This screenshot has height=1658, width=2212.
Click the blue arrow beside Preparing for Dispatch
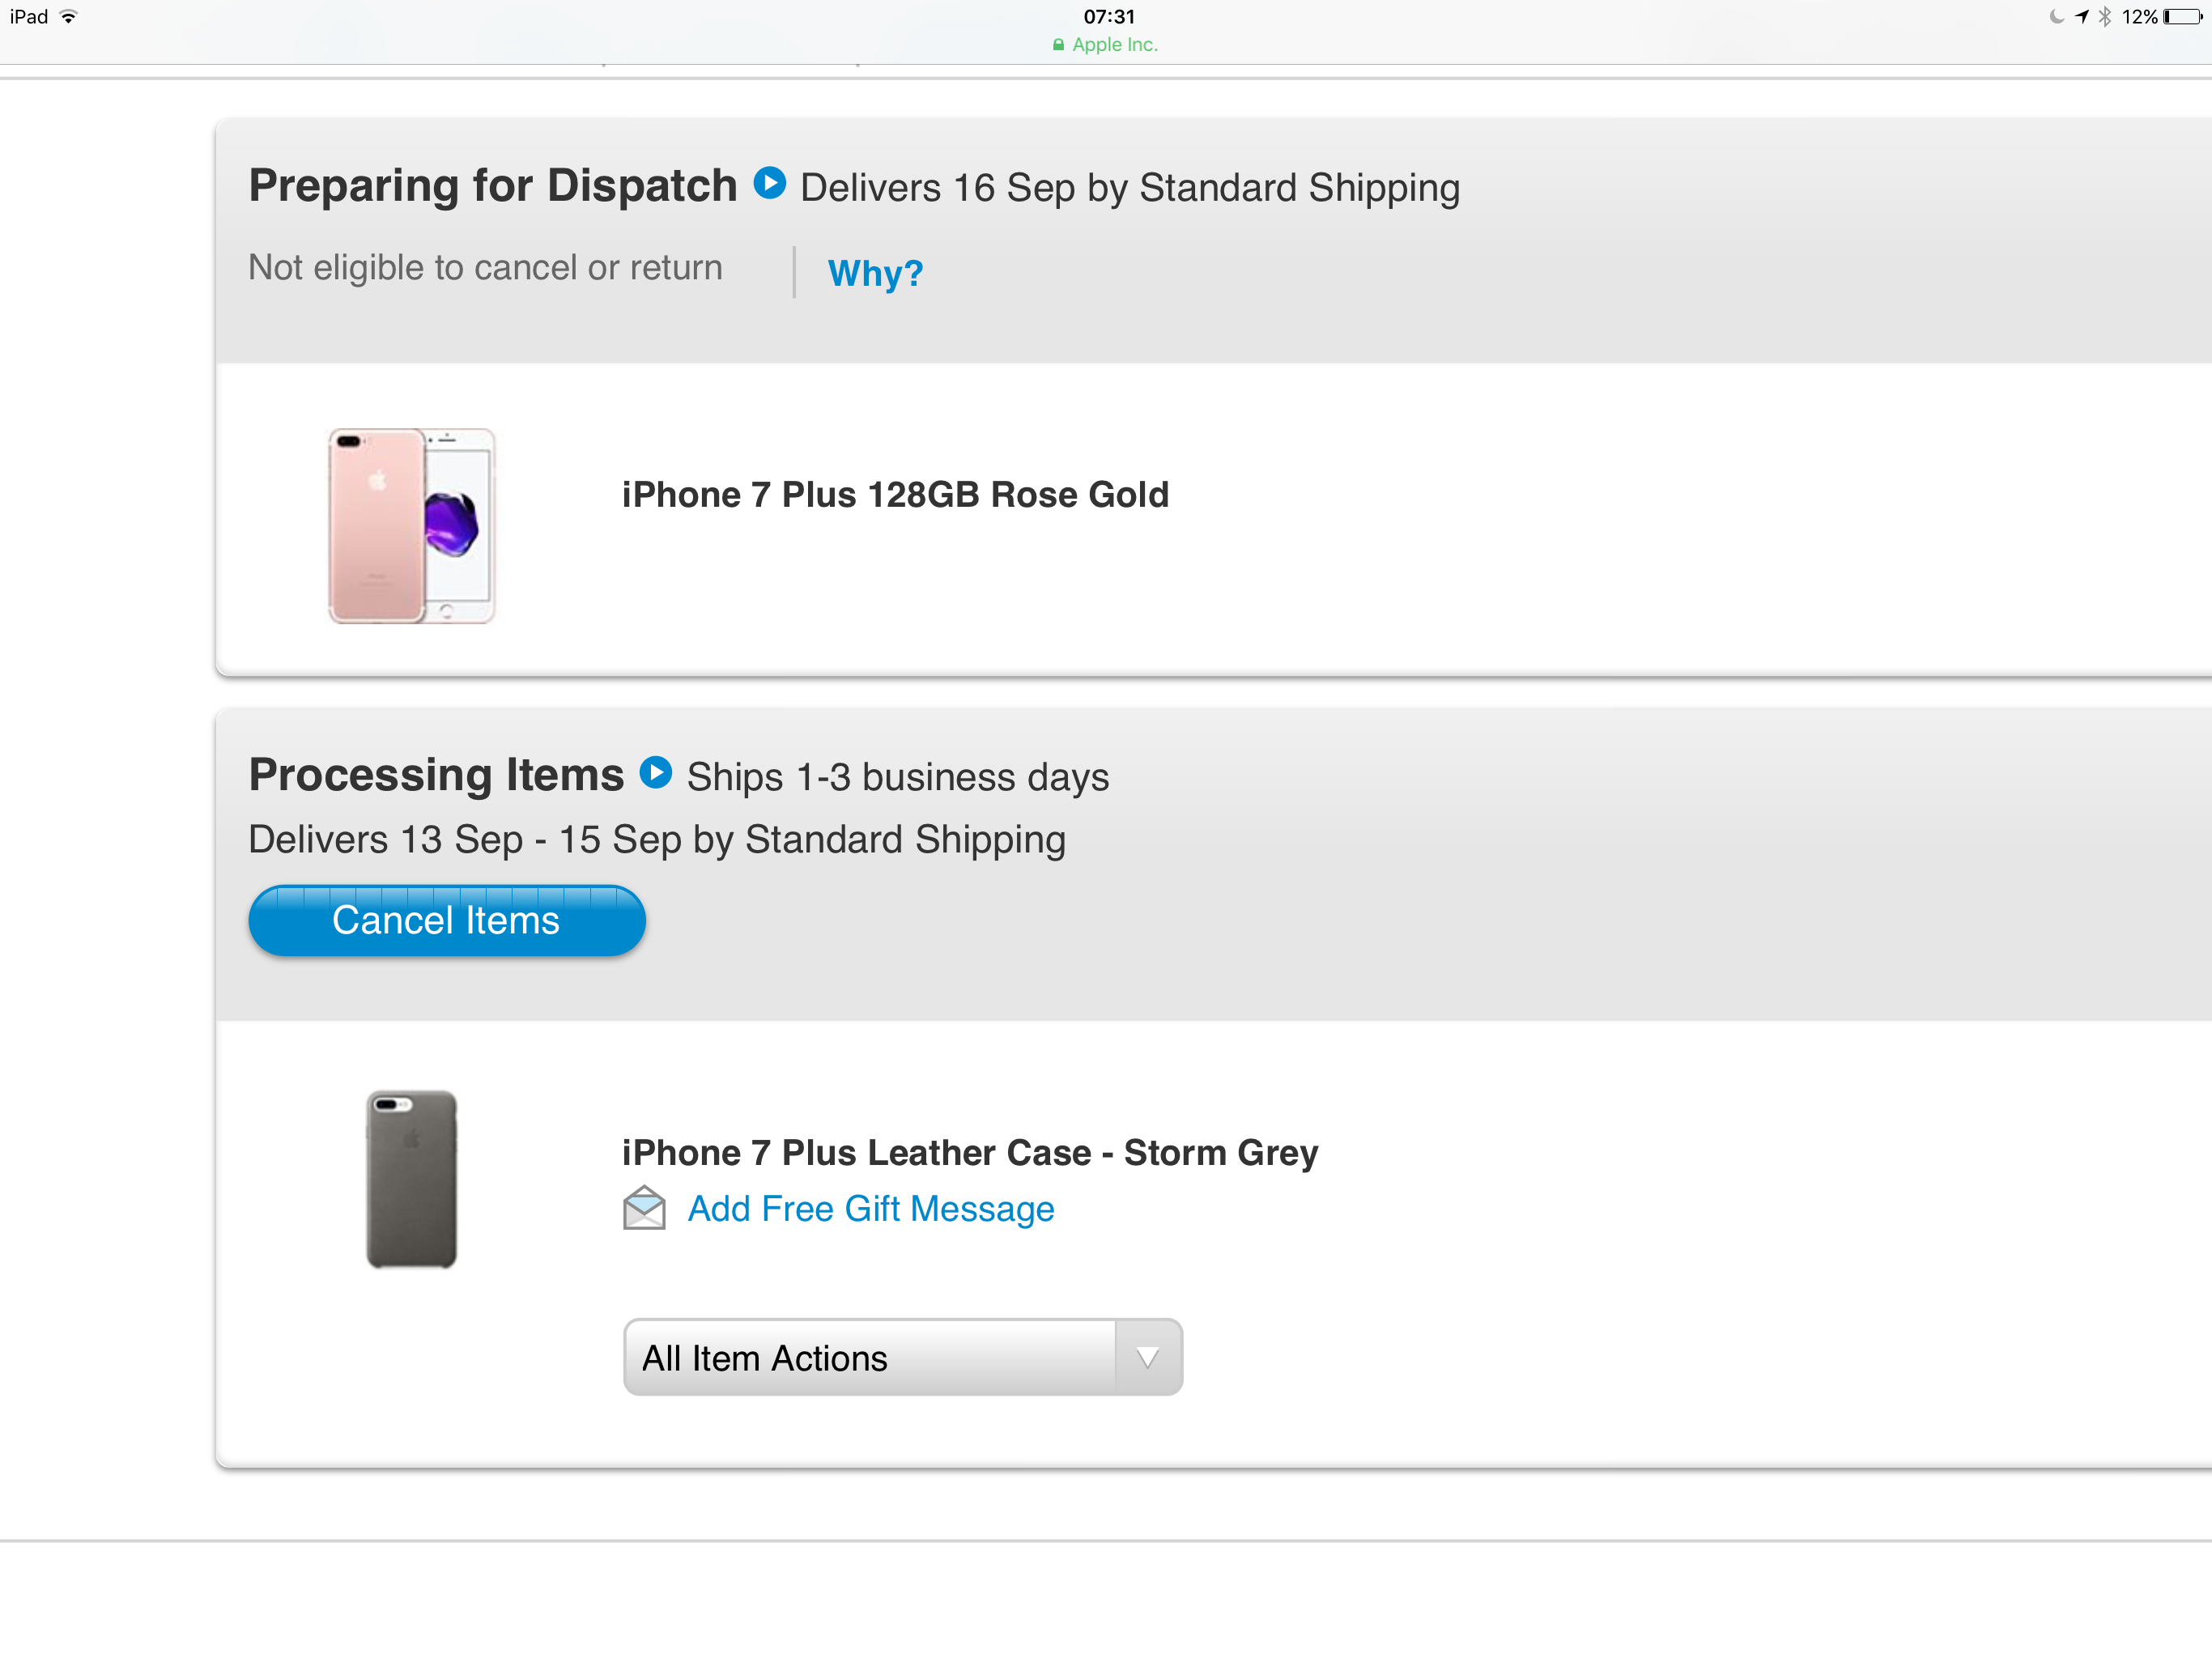[769, 183]
